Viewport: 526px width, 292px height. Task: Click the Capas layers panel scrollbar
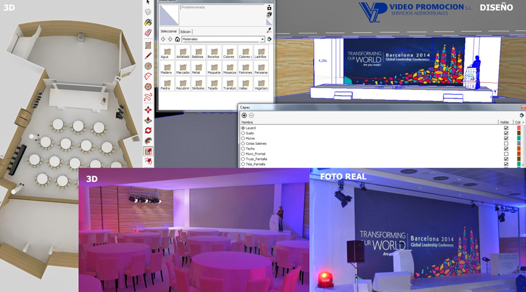click(x=524, y=144)
